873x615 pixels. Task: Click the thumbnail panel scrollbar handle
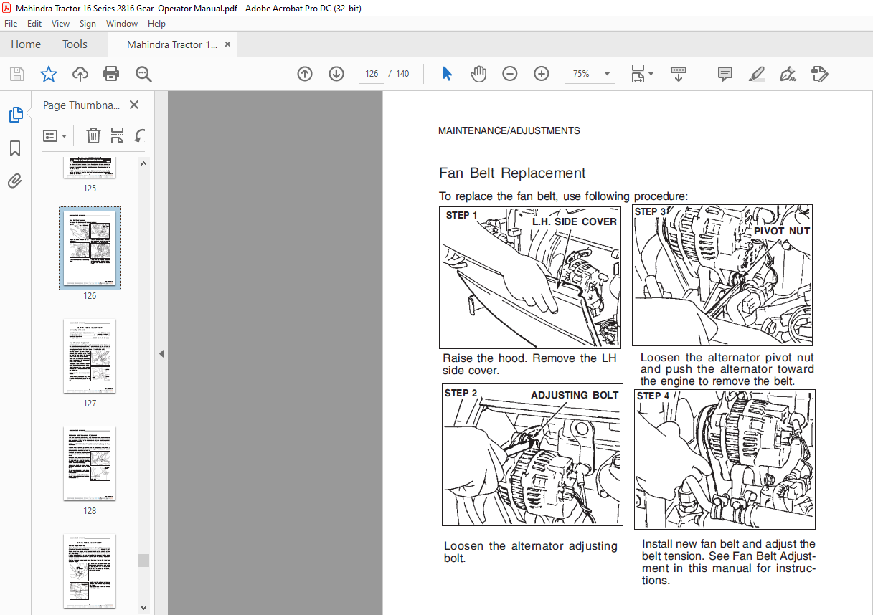[144, 560]
